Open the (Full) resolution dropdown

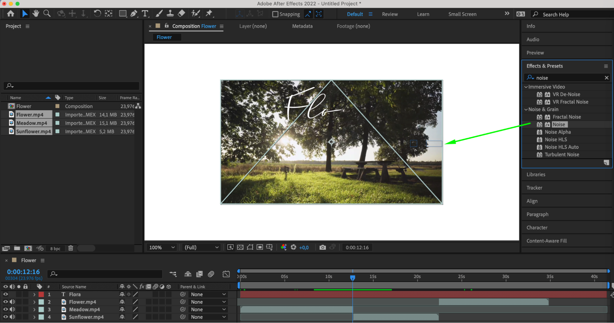tap(201, 247)
